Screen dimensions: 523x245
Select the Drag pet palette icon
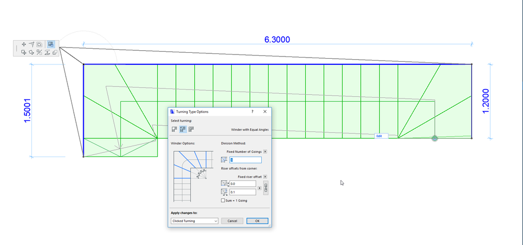24,52
